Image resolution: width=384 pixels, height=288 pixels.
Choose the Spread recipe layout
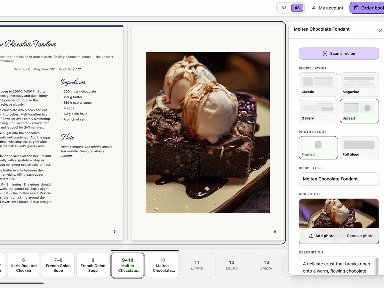pyautogui.click(x=359, y=111)
